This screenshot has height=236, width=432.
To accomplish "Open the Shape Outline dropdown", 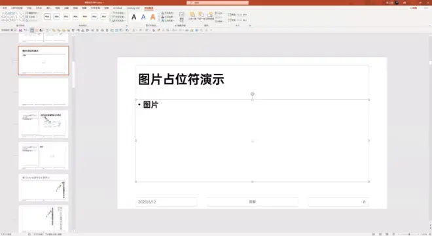I will pos(119,17).
